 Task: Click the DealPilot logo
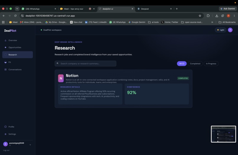coord(10,30)
